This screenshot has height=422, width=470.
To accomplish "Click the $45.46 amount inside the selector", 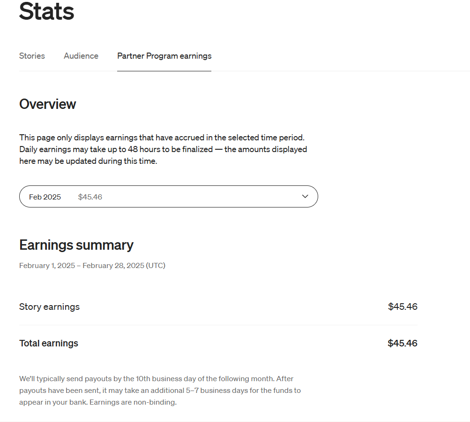I will [x=90, y=197].
